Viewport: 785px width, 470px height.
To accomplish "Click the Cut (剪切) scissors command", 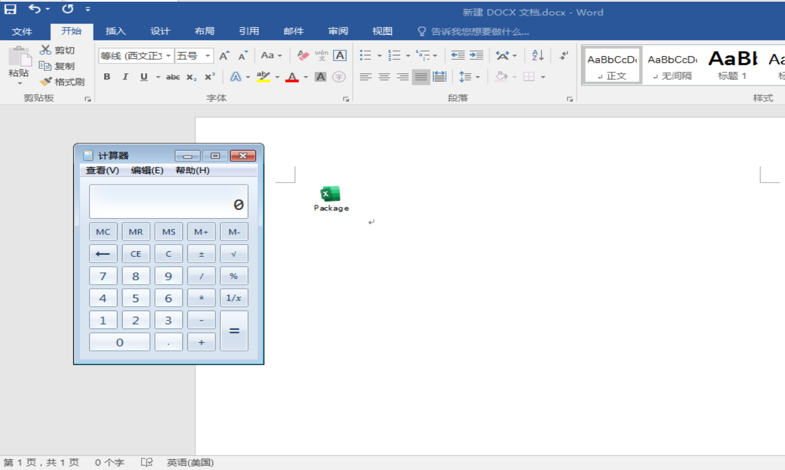I will point(57,50).
